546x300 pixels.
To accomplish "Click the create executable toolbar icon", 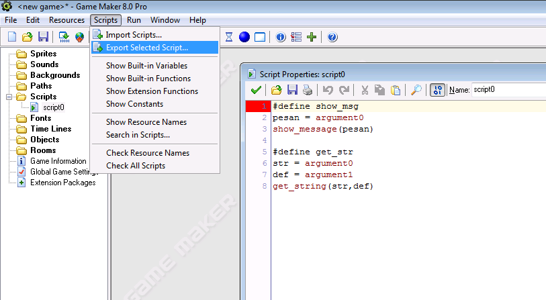I will click(64, 36).
